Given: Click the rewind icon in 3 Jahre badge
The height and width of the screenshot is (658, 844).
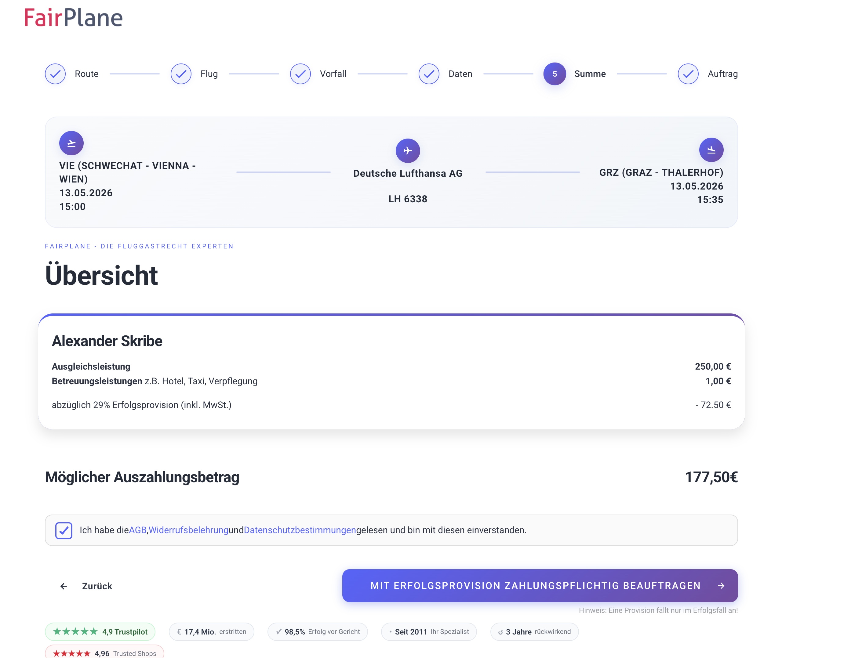Looking at the screenshot, I should tap(500, 632).
